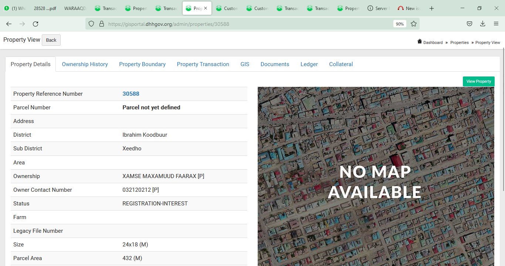Click the Dashboard home icon in breadcrumb
The height and width of the screenshot is (266, 505).
[x=420, y=41]
